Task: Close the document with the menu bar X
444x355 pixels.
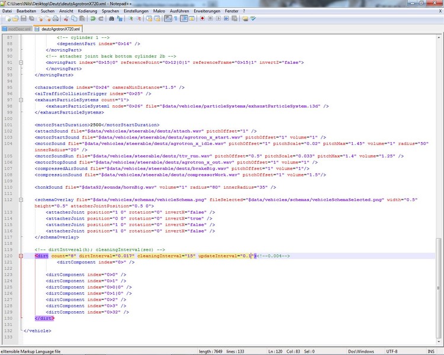Action: [440, 11]
